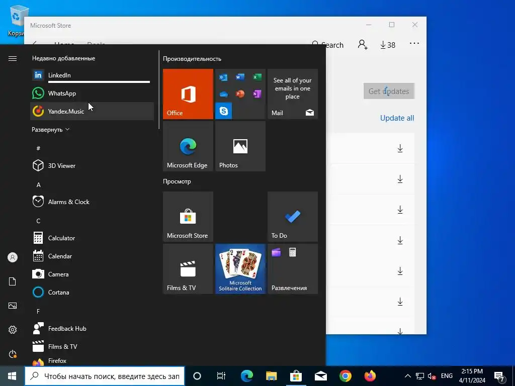
Task: Open Google Chrome from the taskbar
Action: pyautogui.click(x=345, y=376)
